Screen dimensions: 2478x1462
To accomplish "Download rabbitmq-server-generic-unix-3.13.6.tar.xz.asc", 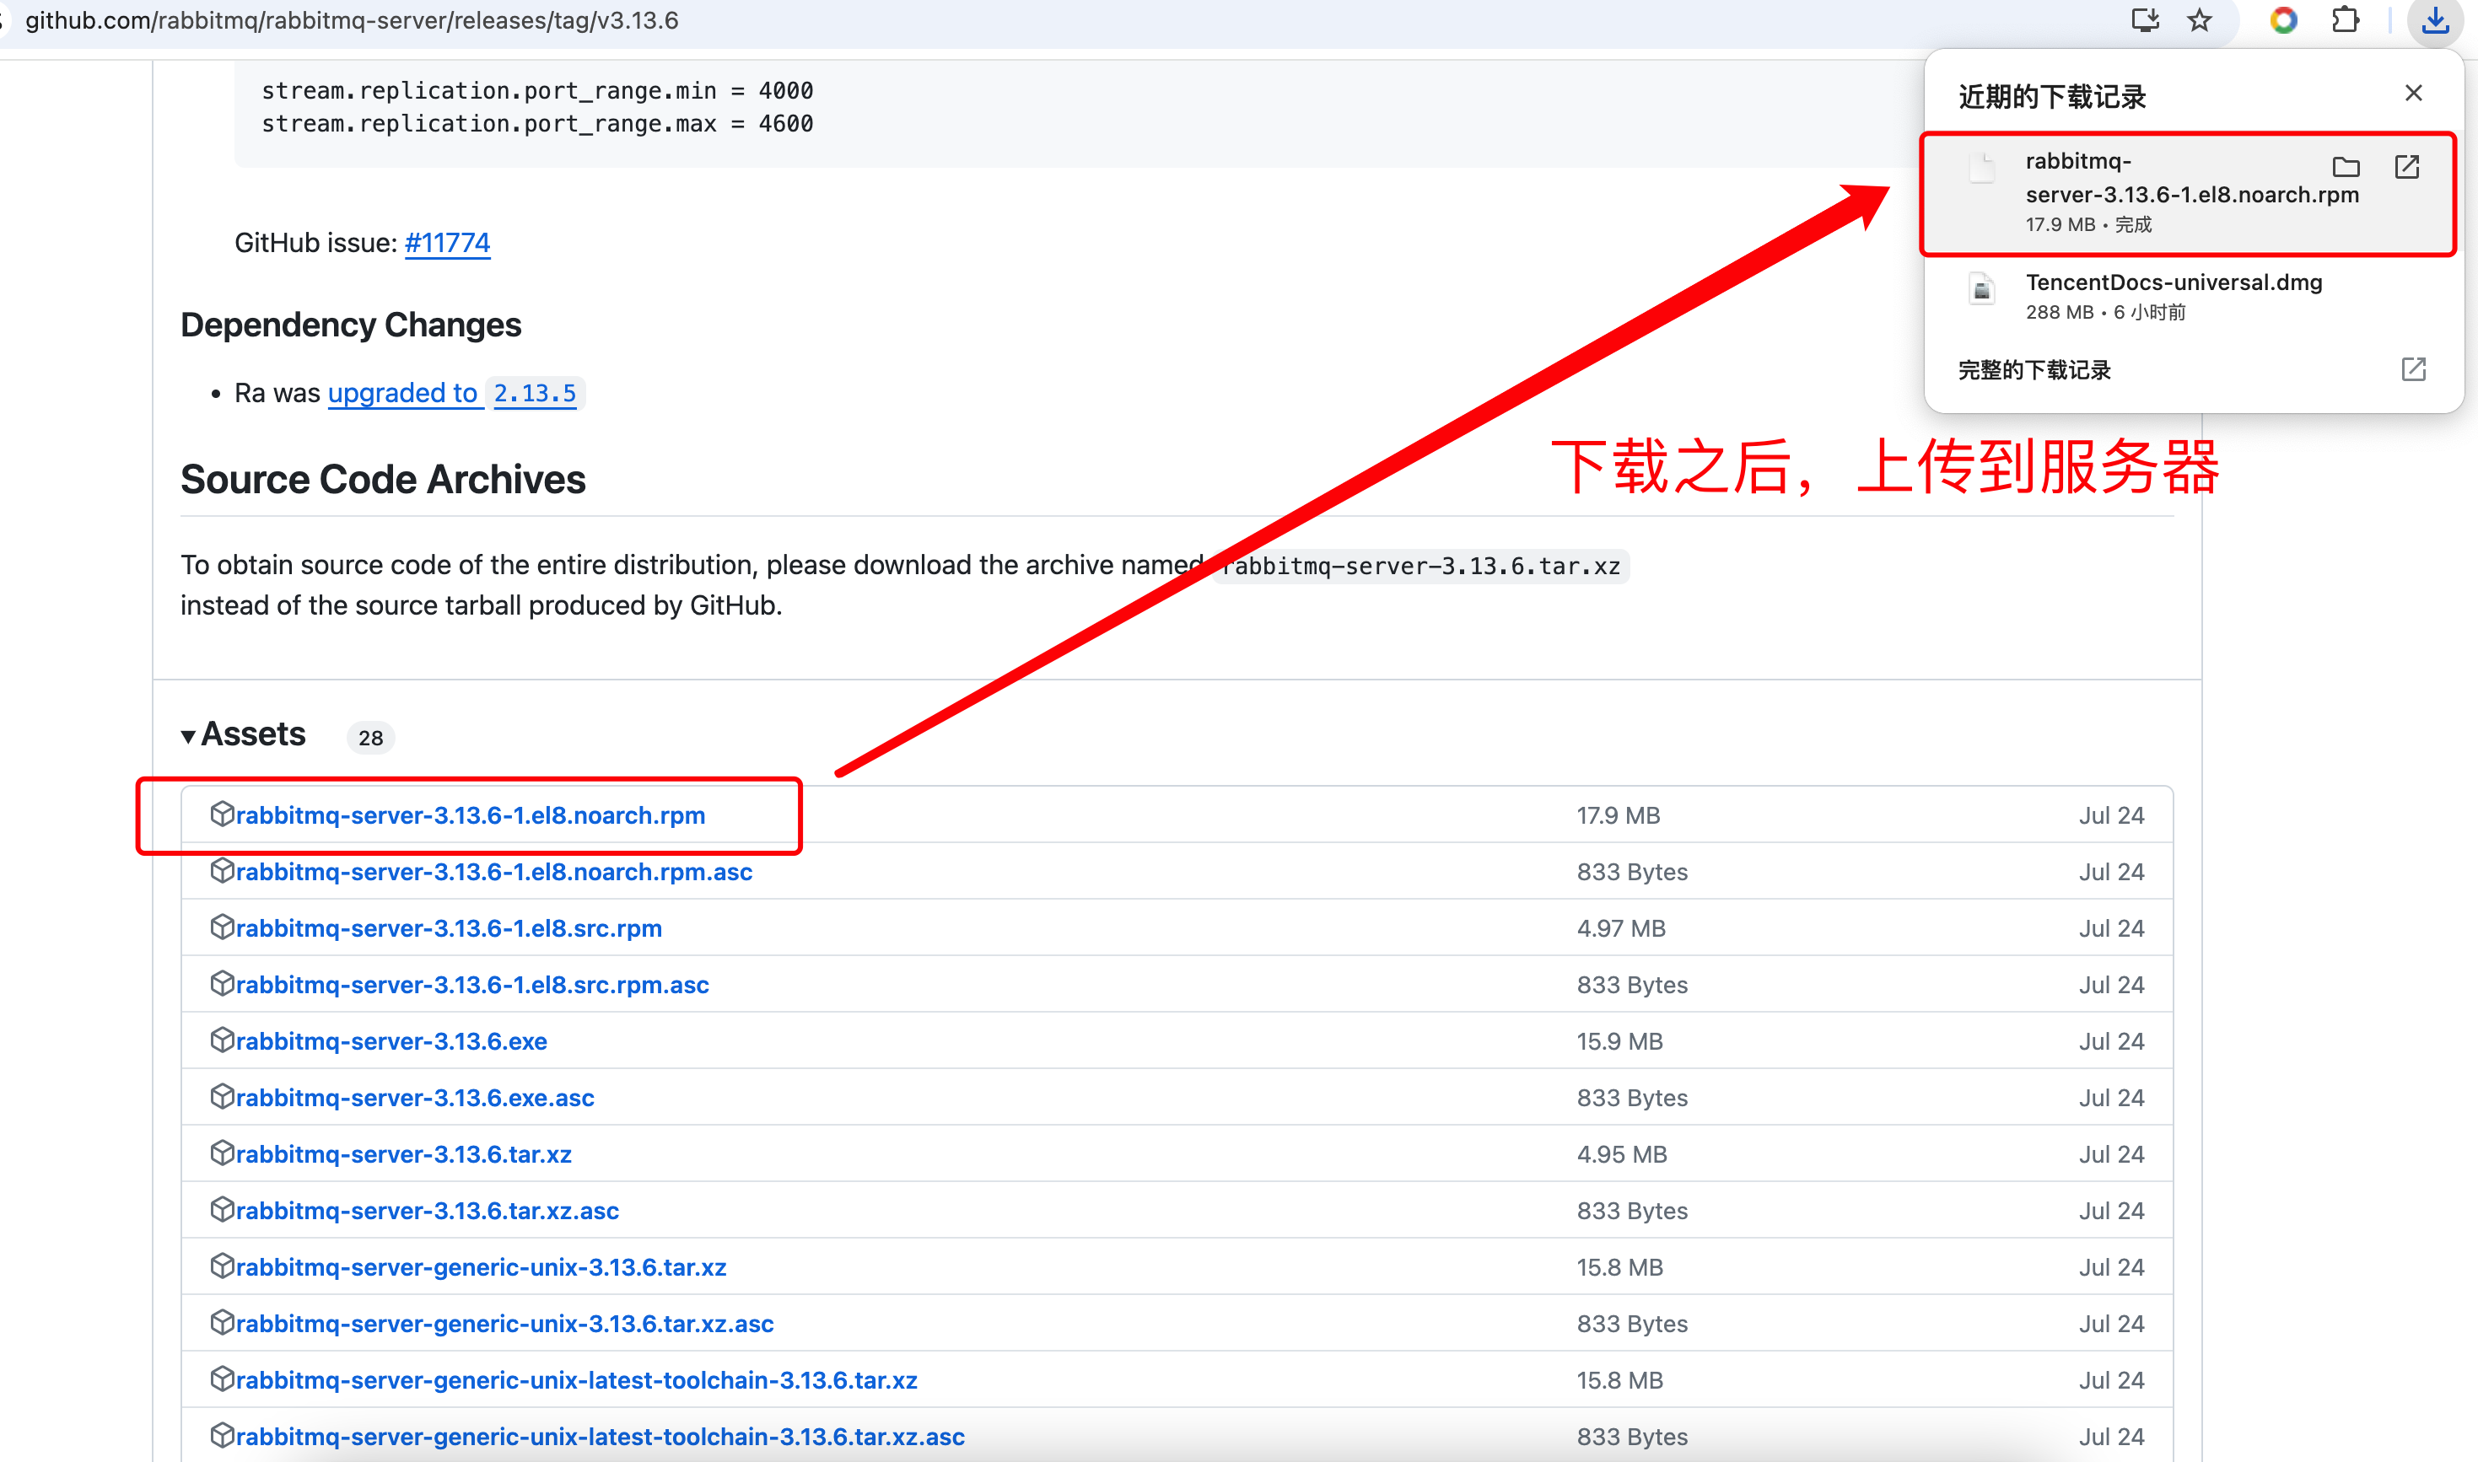I will (504, 1323).
